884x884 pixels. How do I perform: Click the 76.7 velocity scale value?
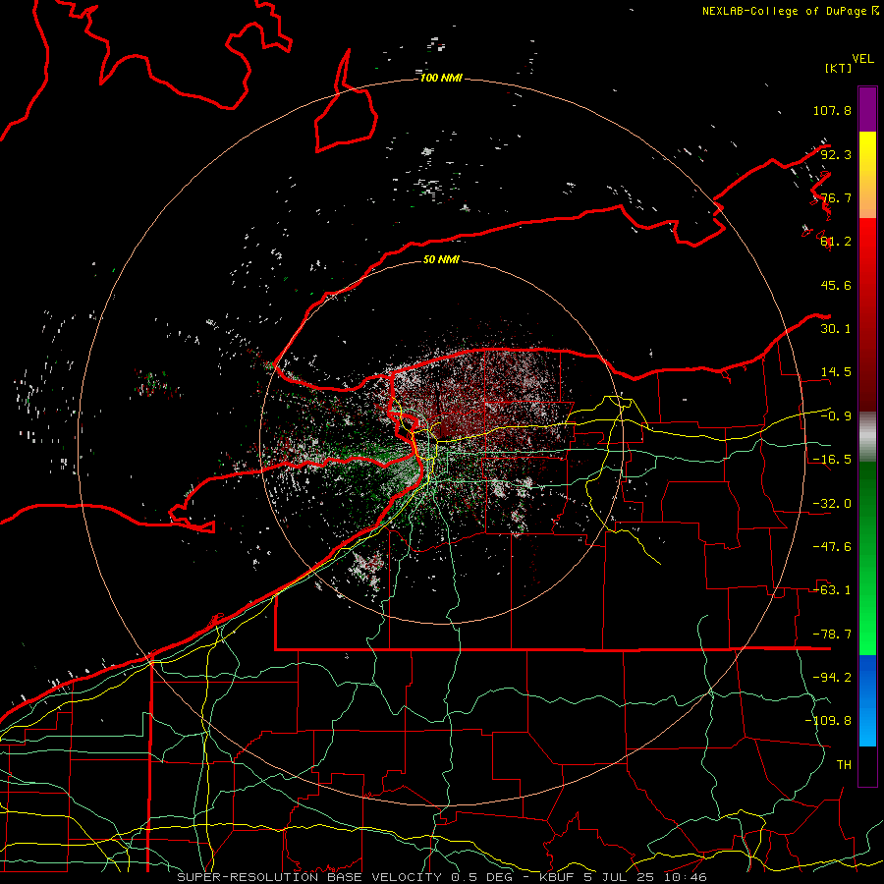[836, 197]
